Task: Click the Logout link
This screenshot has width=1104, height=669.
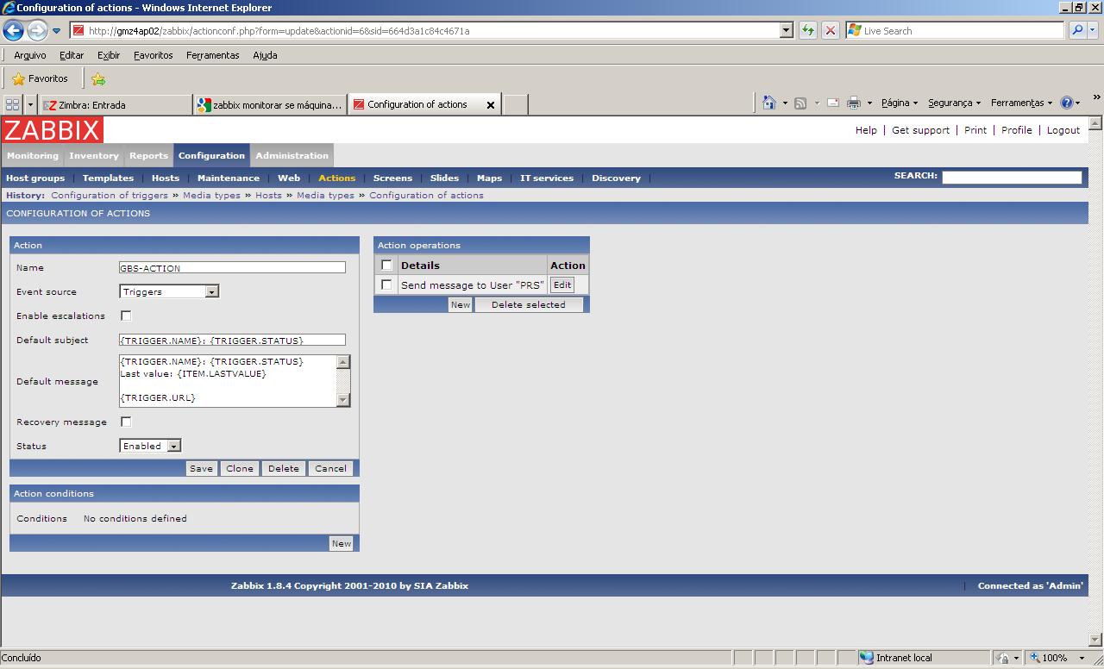Action: pyautogui.click(x=1063, y=130)
